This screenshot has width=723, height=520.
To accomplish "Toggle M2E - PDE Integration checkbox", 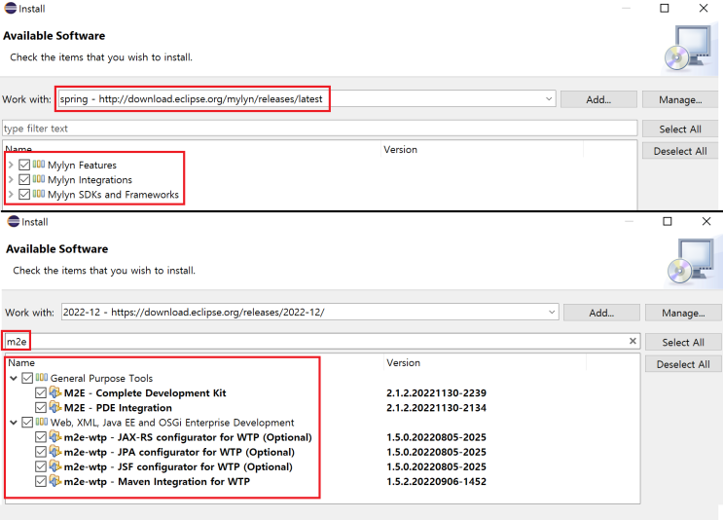I will click(41, 407).
